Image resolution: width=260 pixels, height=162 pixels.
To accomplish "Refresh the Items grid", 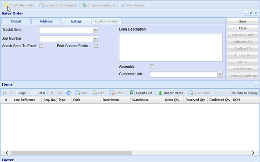I will click(68, 93).
